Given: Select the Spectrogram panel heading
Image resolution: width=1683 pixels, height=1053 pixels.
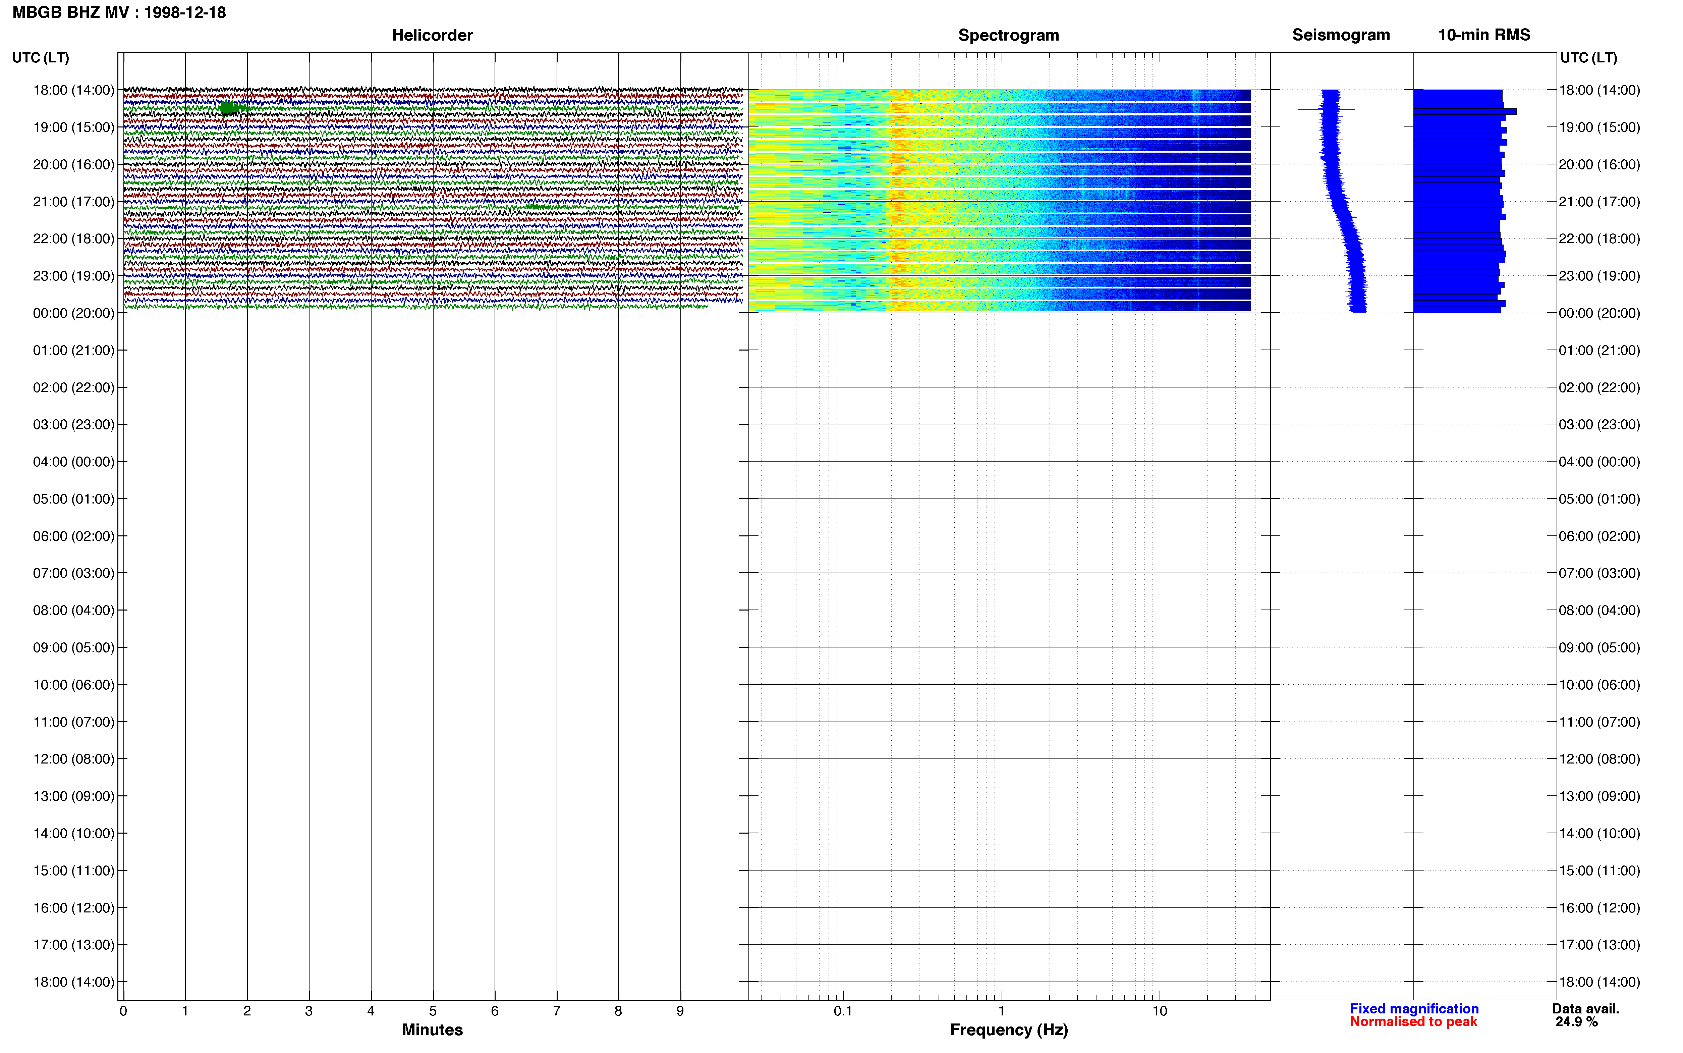Looking at the screenshot, I should pyautogui.click(x=1009, y=35).
